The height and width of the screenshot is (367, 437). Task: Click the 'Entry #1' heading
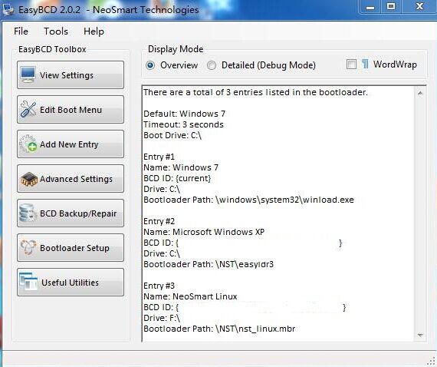point(159,157)
